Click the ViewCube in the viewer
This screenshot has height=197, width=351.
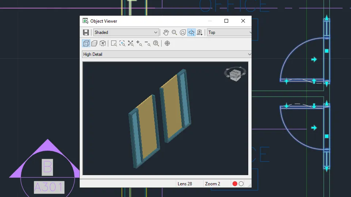coord(235,74)
